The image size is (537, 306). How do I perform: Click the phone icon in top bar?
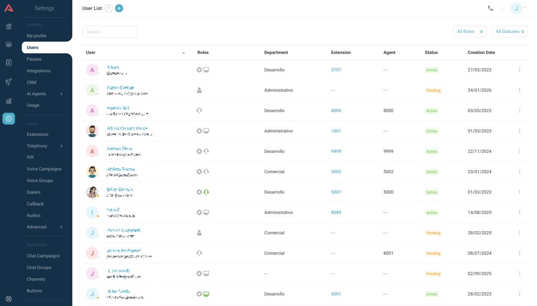(x=490, y=8)
